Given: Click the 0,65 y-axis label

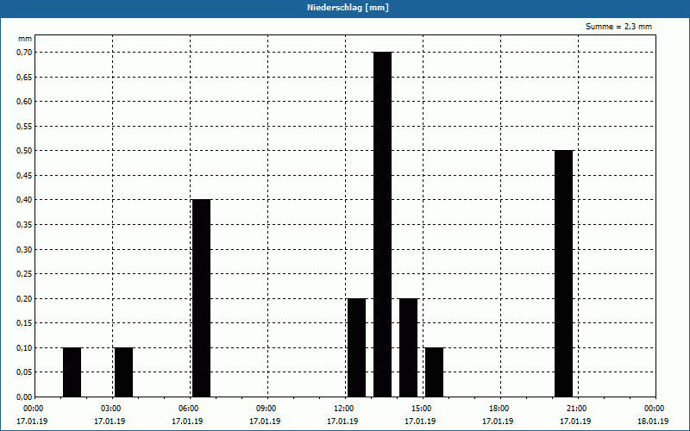Looking at the screenshot, I should click(24, 77).
